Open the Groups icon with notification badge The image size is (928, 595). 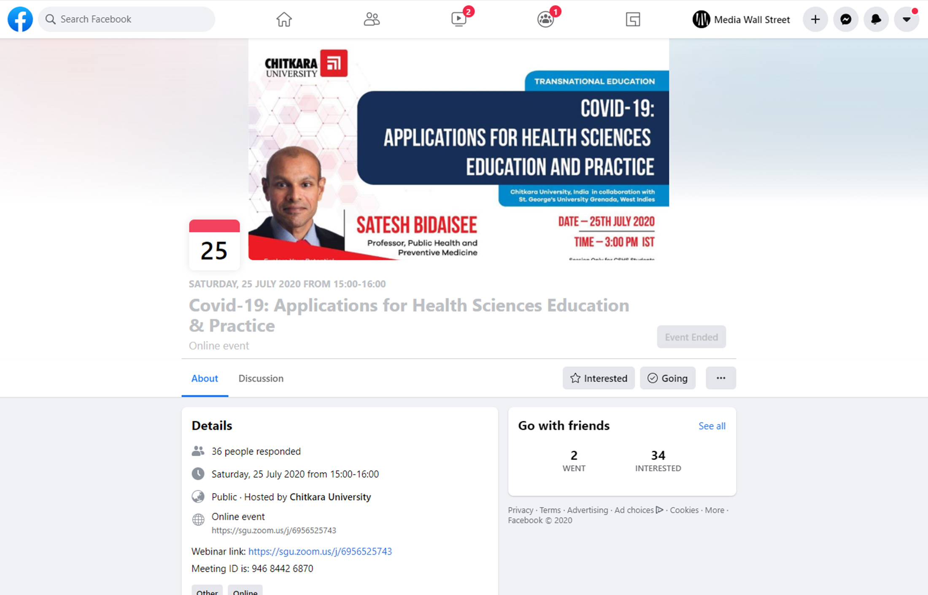(546, 19)
